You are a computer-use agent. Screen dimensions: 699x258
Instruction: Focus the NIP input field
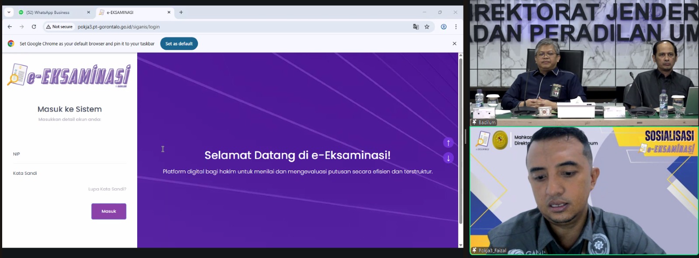pyautogui.click(x=69, y=154)
